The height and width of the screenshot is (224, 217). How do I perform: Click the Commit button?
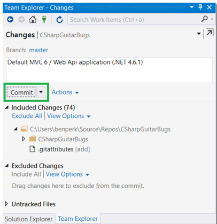point(21,92)
